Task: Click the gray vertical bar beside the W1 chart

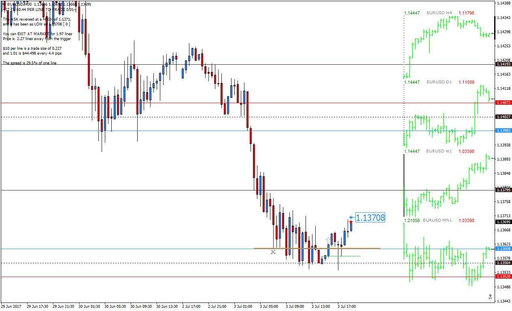Action: pos(404,185)
